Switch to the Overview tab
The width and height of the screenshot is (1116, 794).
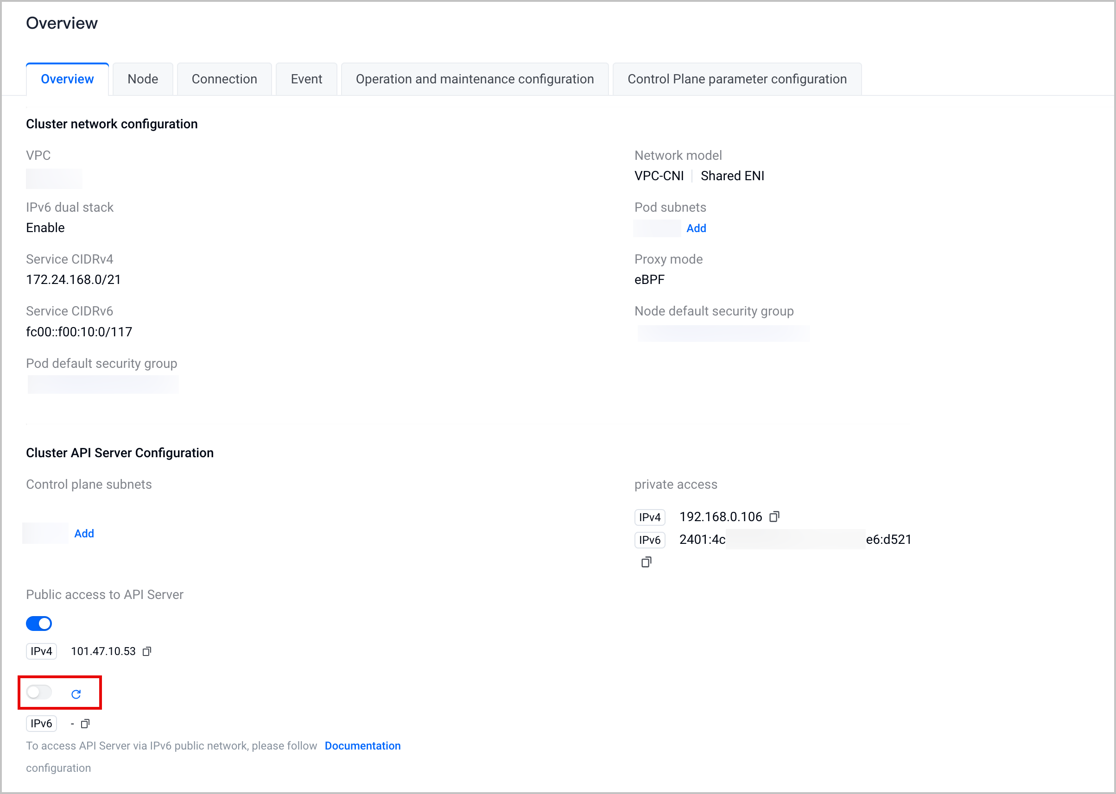[68, 79]
